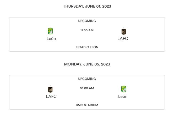Select the Thursday, June 01, 2023 heading
The image size is (174, 114).
coord(87,6)
